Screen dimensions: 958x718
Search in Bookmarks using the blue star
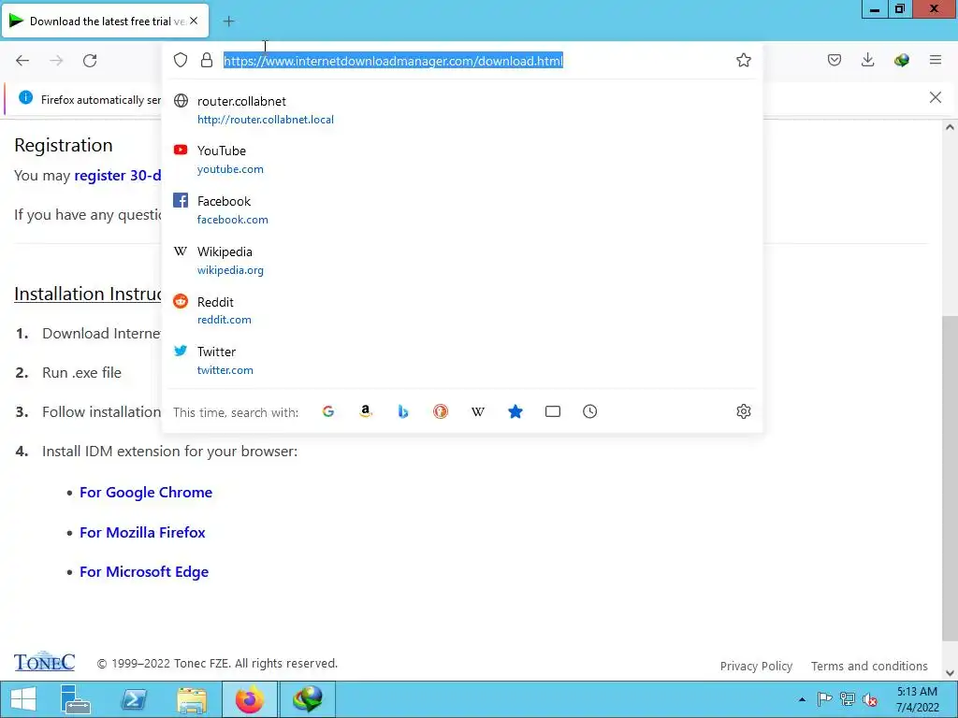[515, 411]
